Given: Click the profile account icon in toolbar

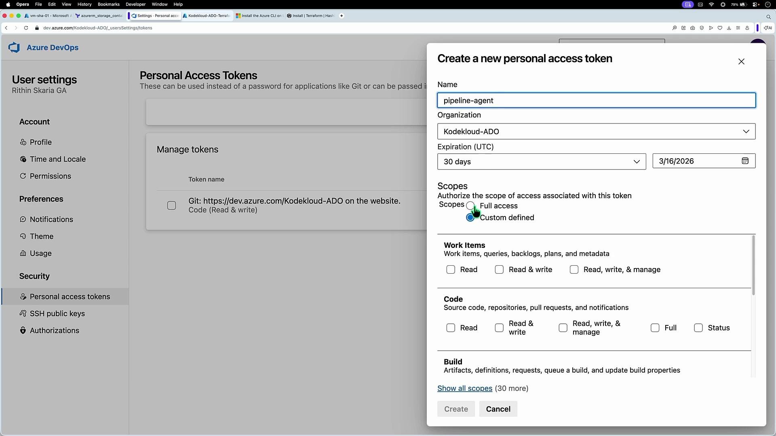Looking at the screenshot, I should [747, 28].
